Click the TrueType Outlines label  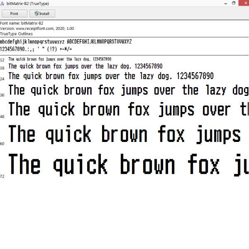(x=16, y=34)
